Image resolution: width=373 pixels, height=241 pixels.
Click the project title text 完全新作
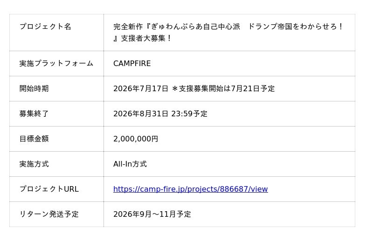128,27
